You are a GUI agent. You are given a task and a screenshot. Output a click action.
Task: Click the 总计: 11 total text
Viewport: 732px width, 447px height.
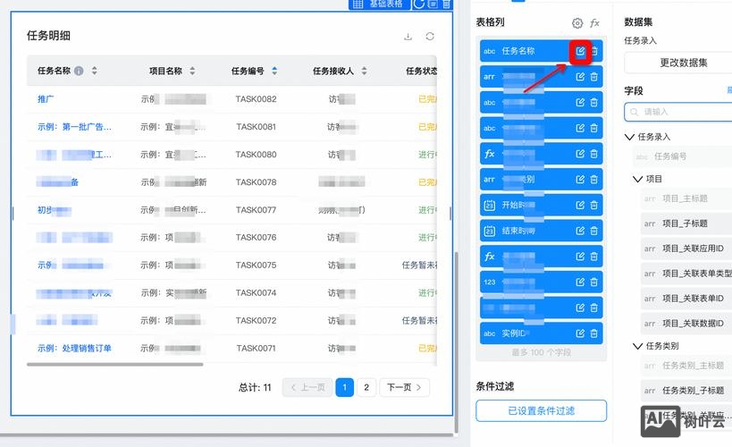pos(255,387)
